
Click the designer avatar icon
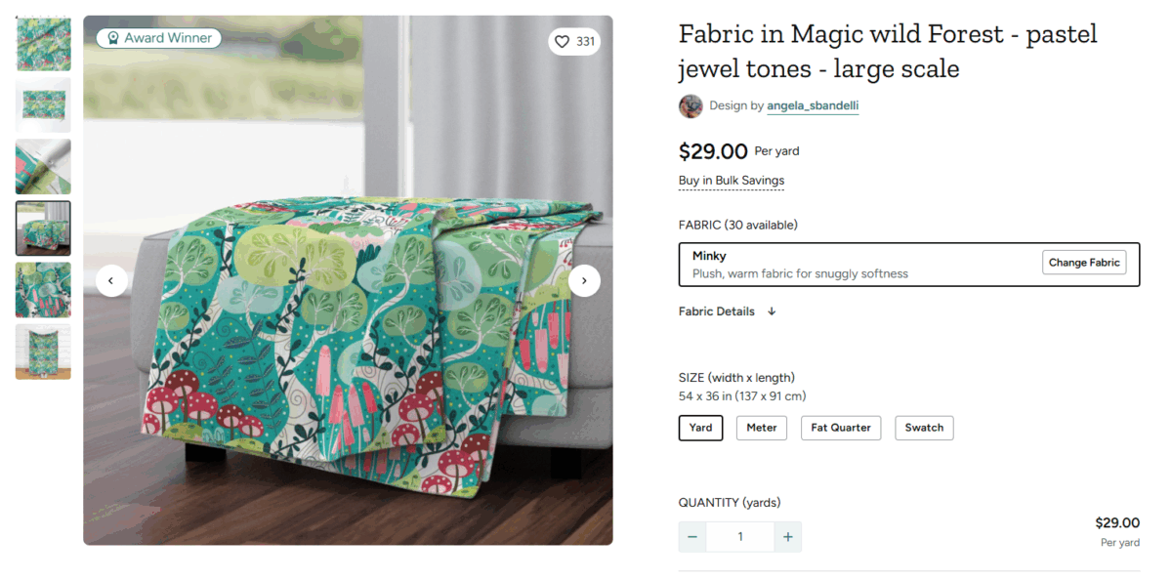(691, 105)
